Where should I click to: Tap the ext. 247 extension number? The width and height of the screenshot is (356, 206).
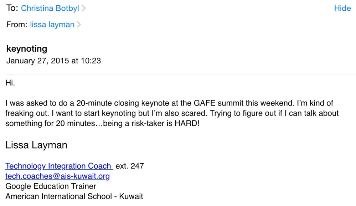click(130, 166)
